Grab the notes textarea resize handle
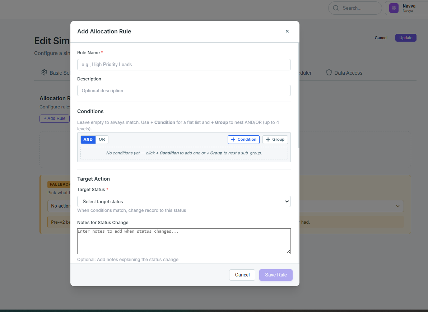This screenshot has height=312, width=428. point(288,252)
